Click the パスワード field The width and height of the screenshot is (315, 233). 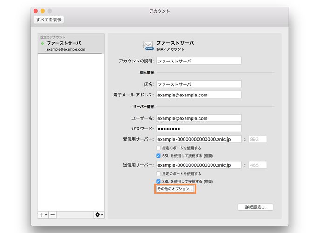199,129
